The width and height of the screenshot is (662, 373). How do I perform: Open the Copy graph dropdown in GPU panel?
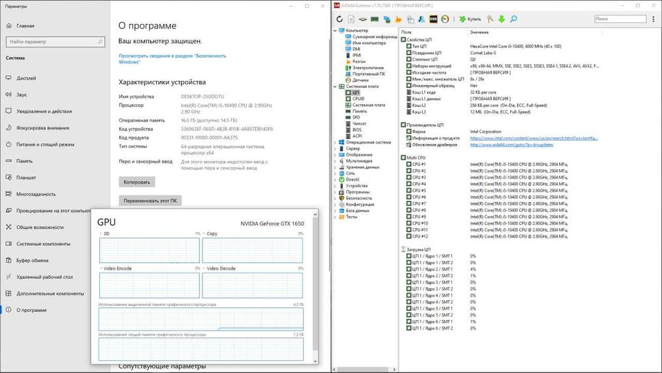[x=204, y=234]
